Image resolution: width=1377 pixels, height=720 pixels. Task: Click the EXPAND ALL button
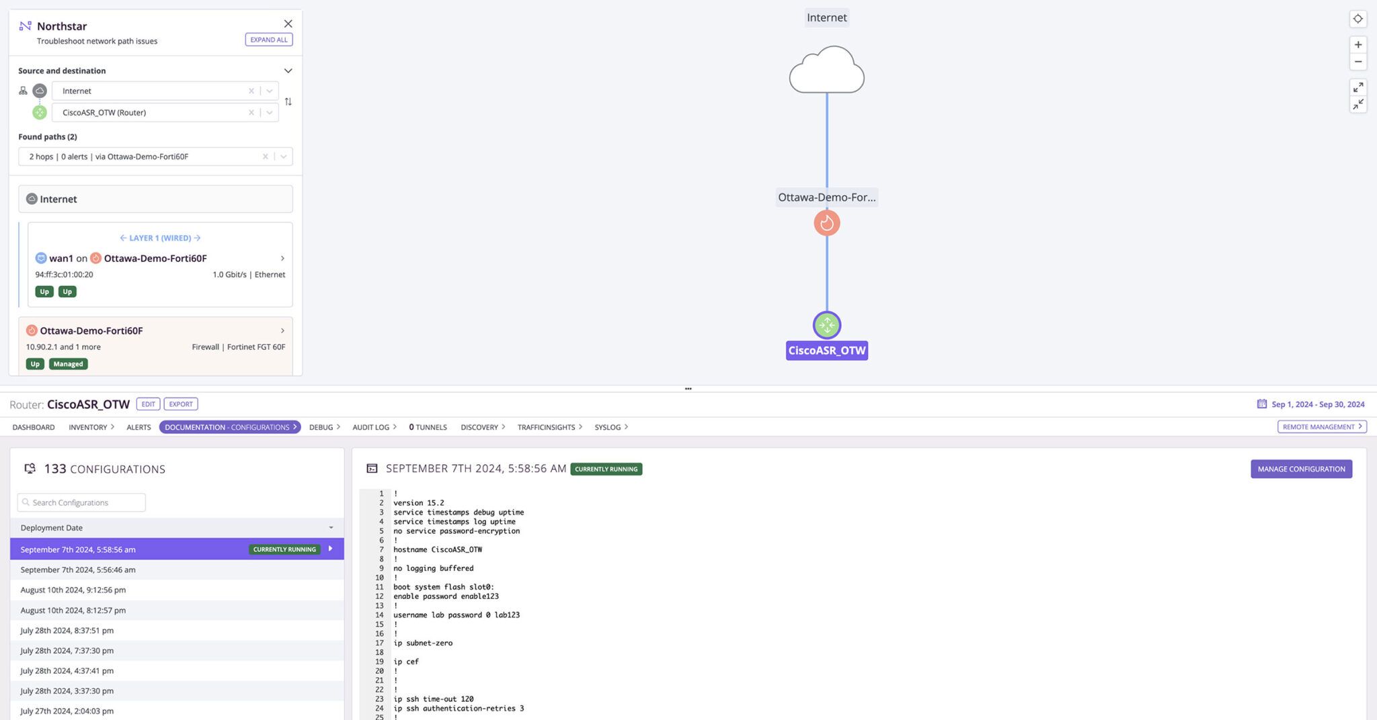pyautogui.click(x=268, y=39)
